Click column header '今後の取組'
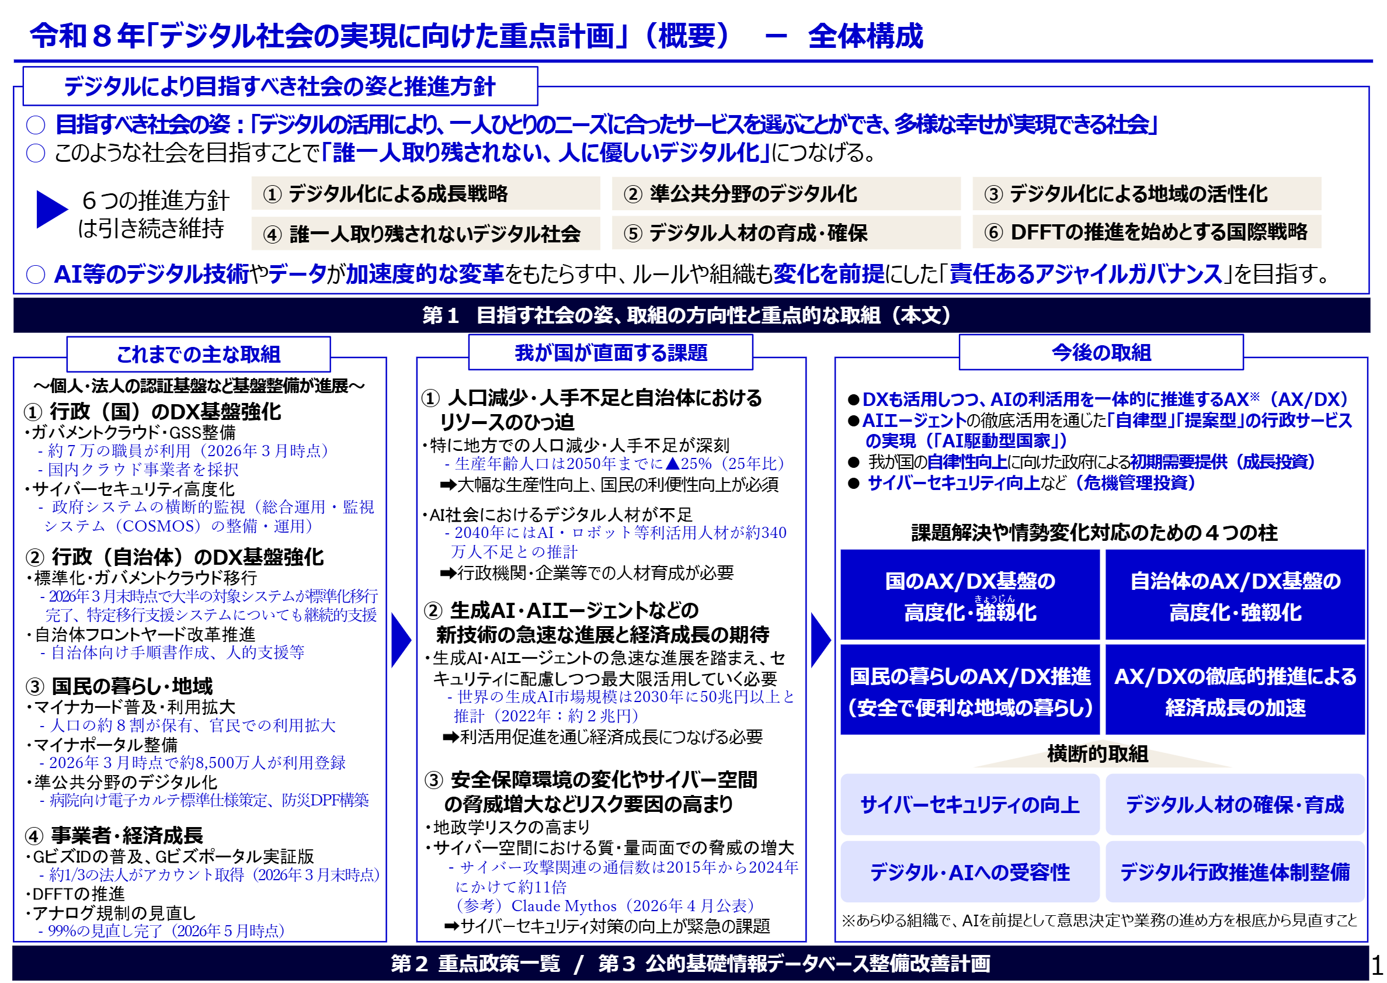This screenshot has height=983, width=1387. tap(1101, 353)
